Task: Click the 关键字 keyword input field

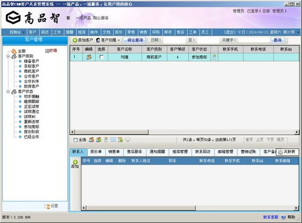Action: [x=254, y=40]
